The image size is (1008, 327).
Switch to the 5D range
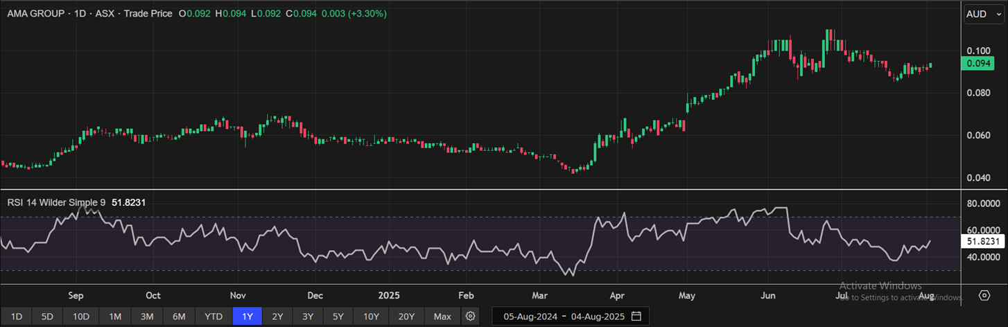[47, 317]
